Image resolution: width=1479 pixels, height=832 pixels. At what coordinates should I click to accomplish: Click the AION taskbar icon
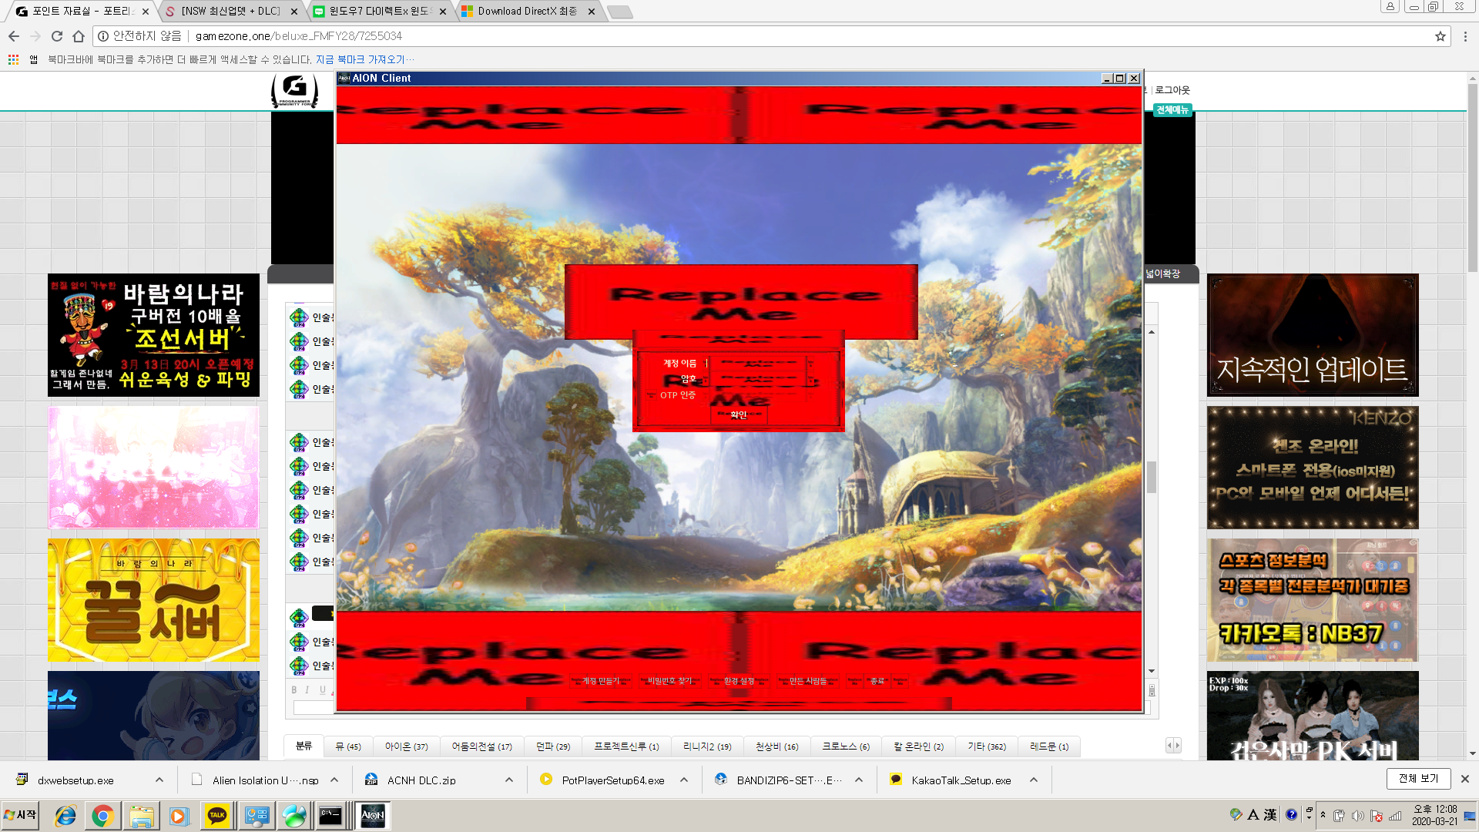point(373,815)
